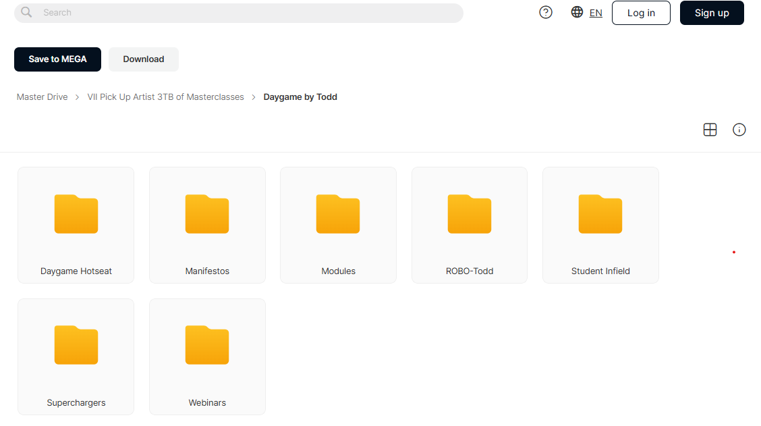Image resolution: width=761 pixels, height=426 pixels.
Task: Click the Sign up button
Action: (x=712, y=13)
